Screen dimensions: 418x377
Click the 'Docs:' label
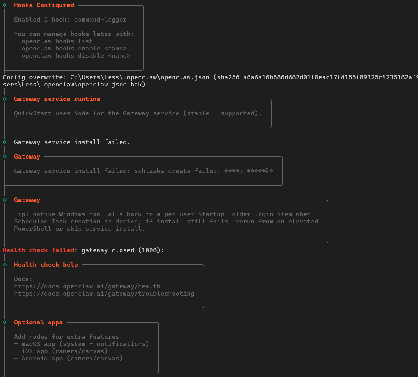pos(23,279)
